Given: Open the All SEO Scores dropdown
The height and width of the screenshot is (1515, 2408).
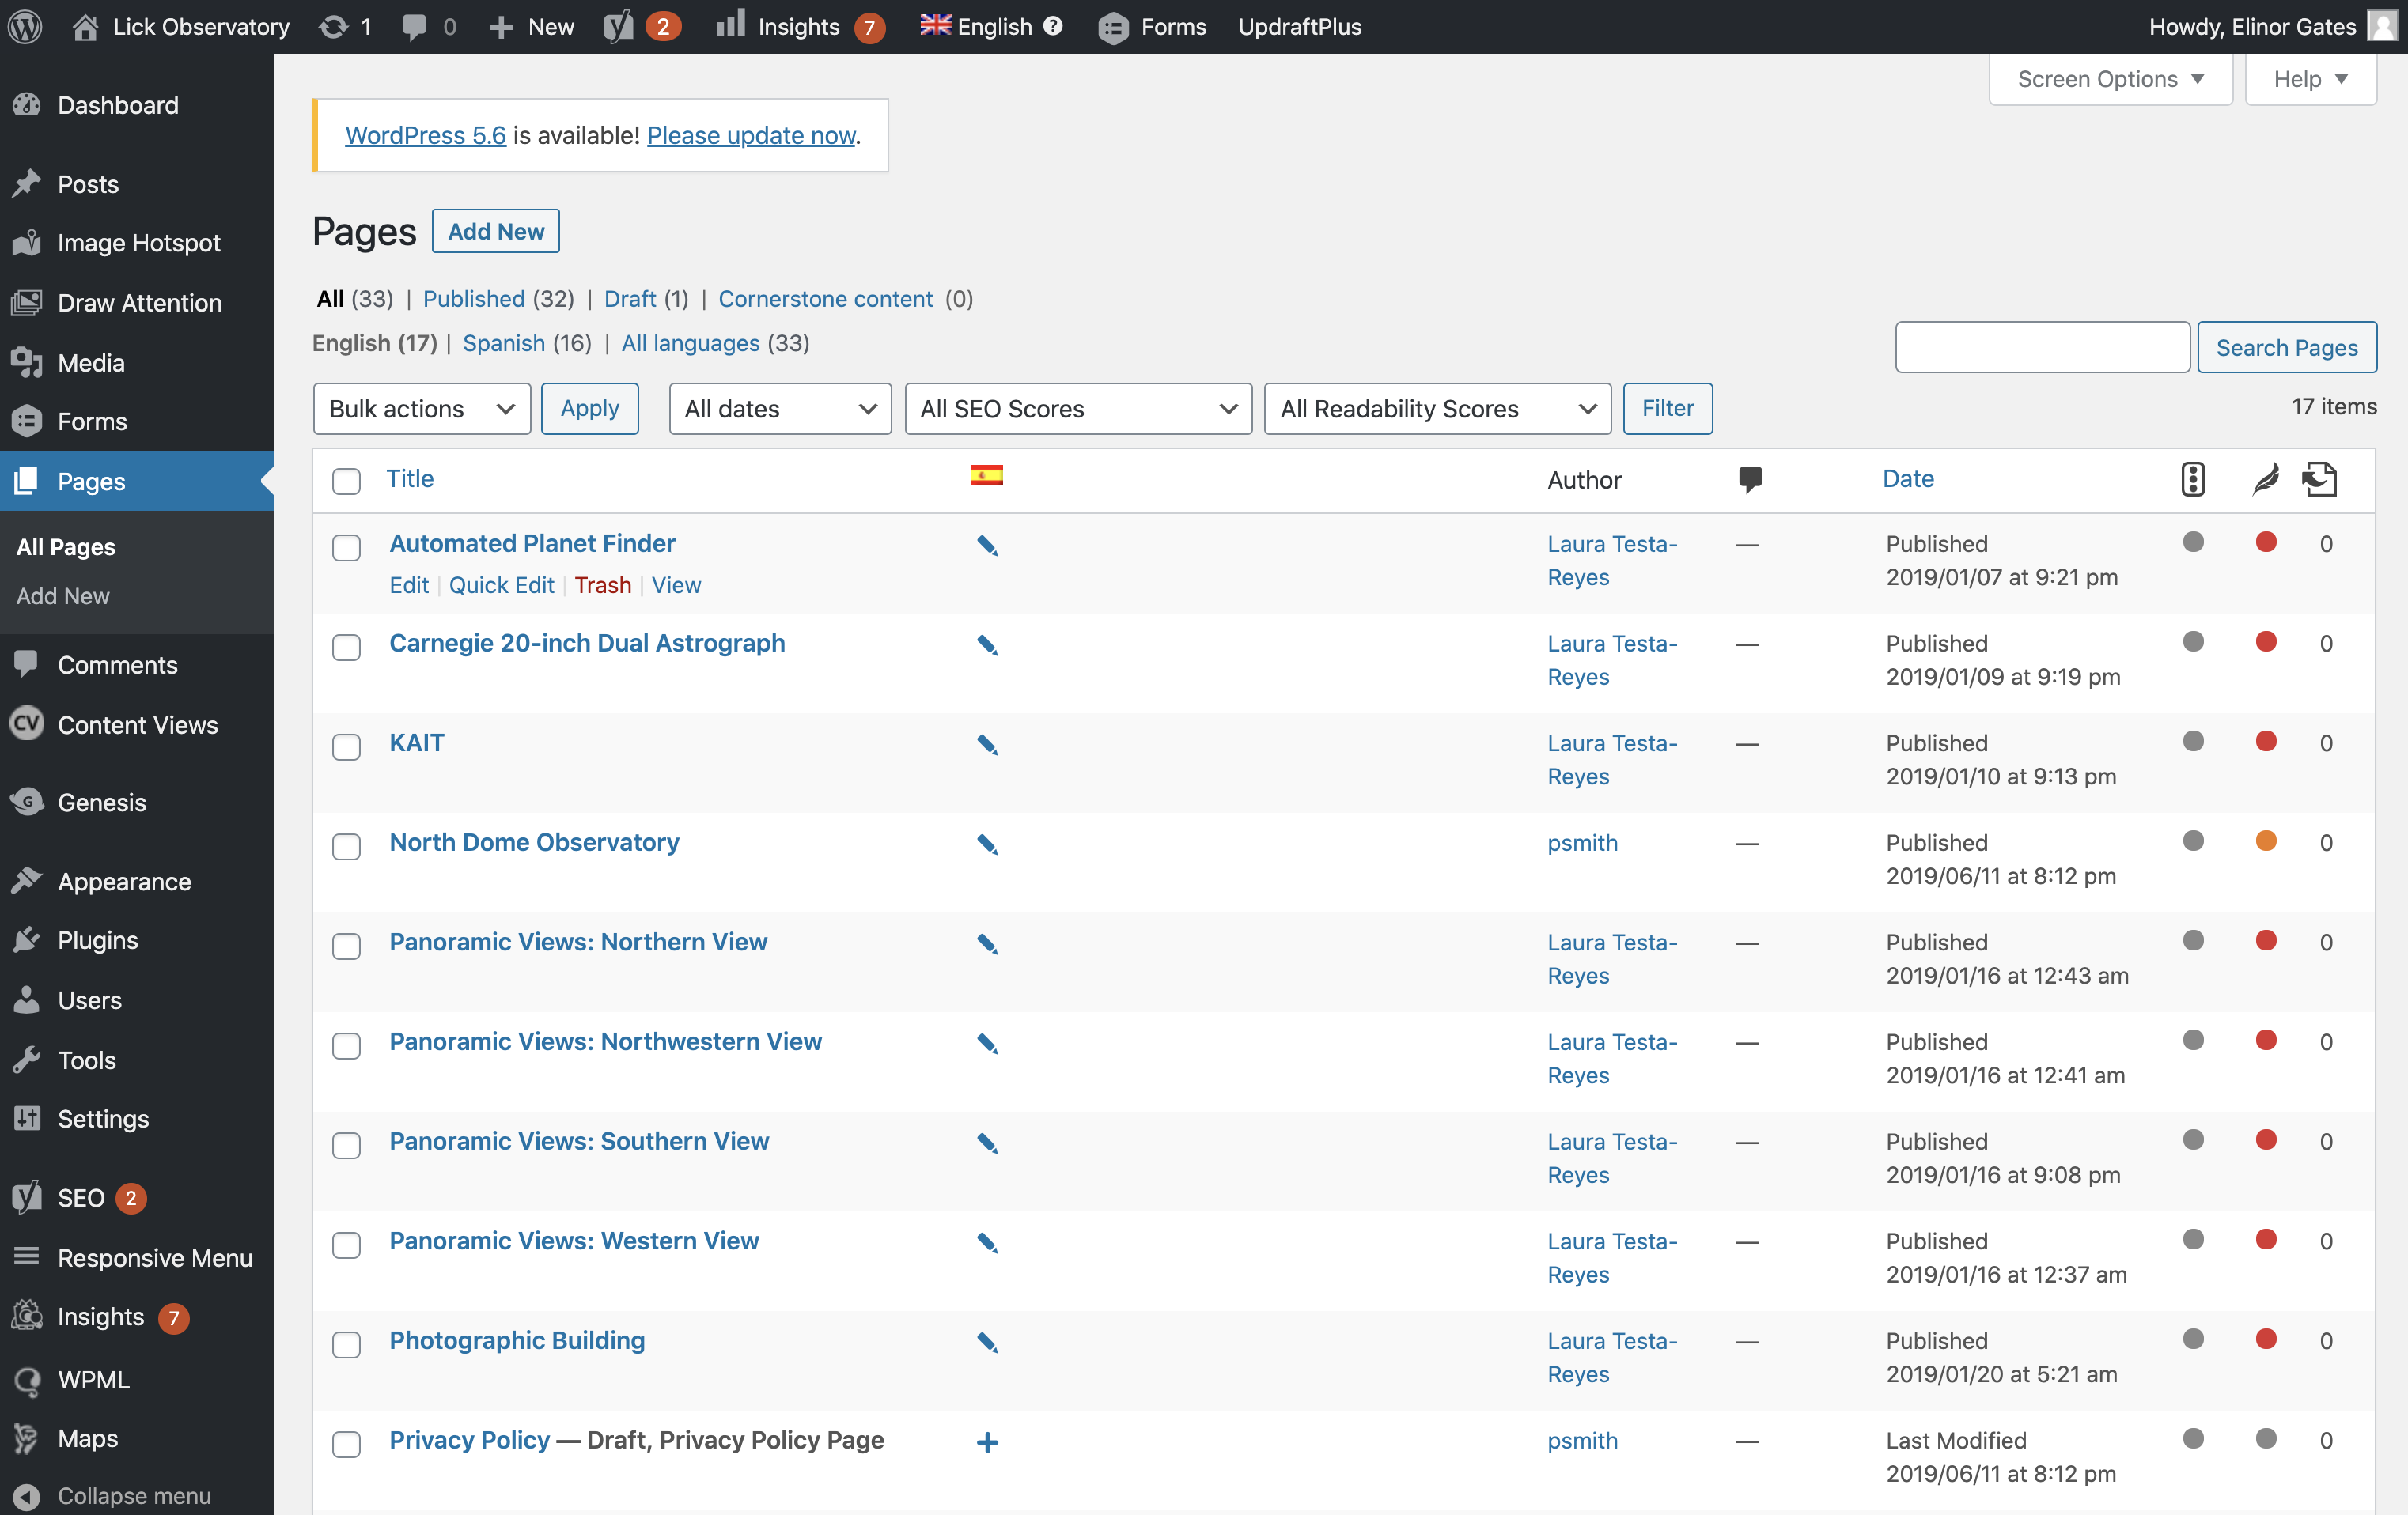Looking at the screenshot, I should (1078, 409).
